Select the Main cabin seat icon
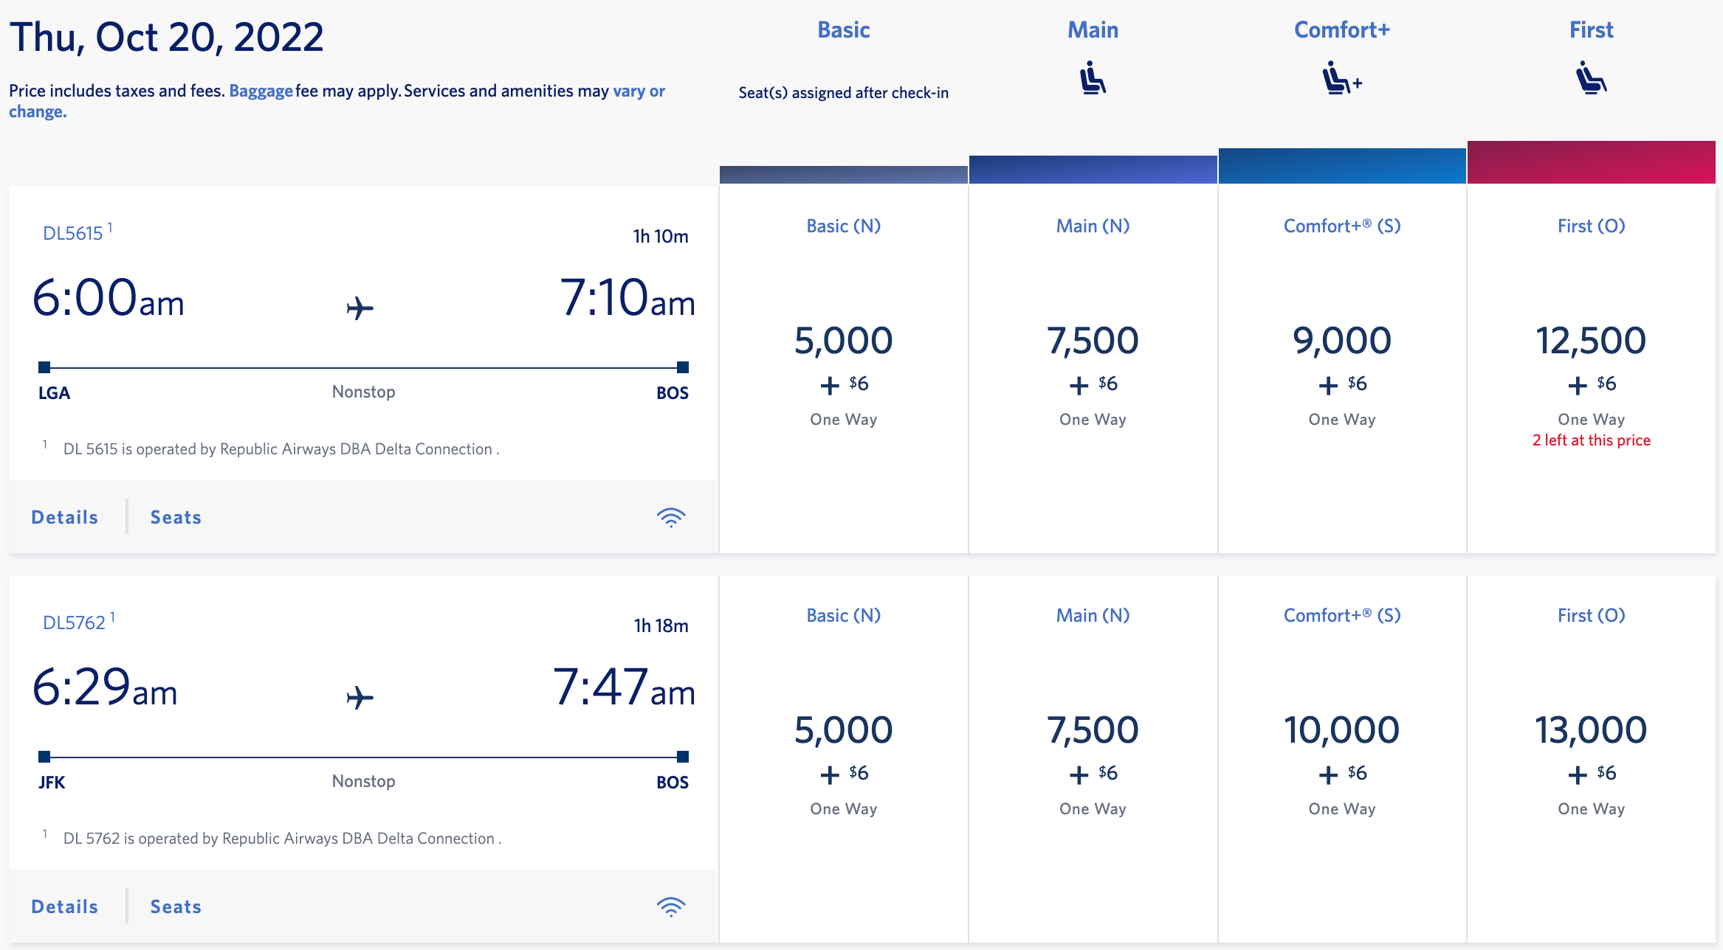This screenshot has height=950, width=1723. tap(1092, 77)
